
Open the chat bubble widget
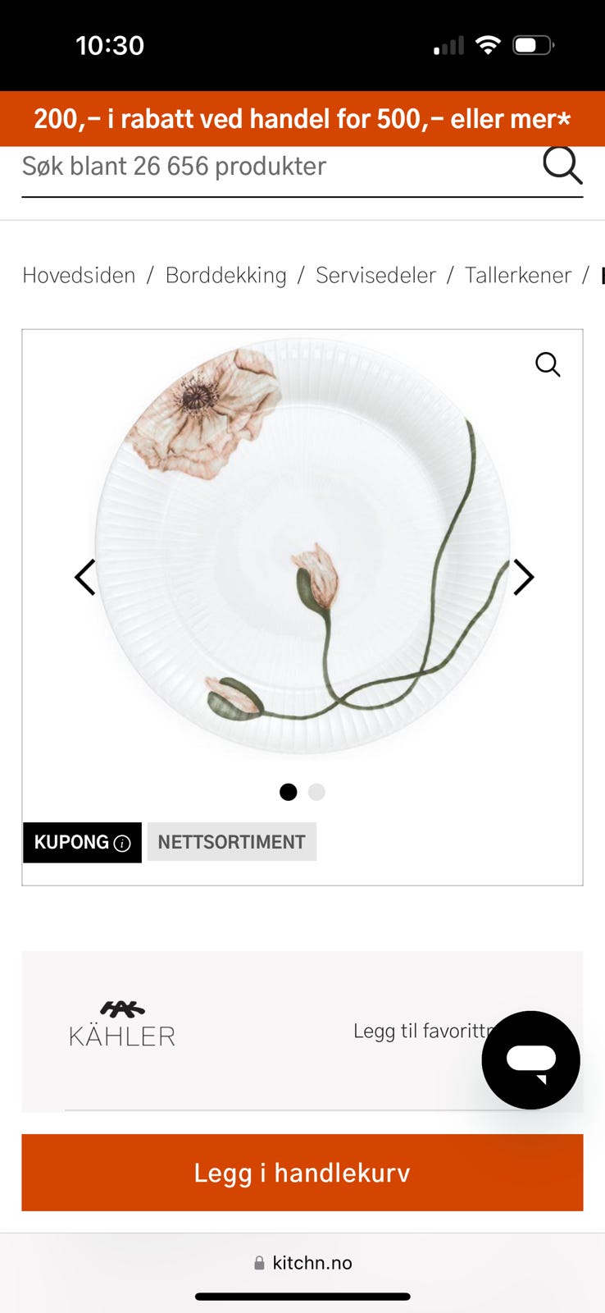(531, 1060)
